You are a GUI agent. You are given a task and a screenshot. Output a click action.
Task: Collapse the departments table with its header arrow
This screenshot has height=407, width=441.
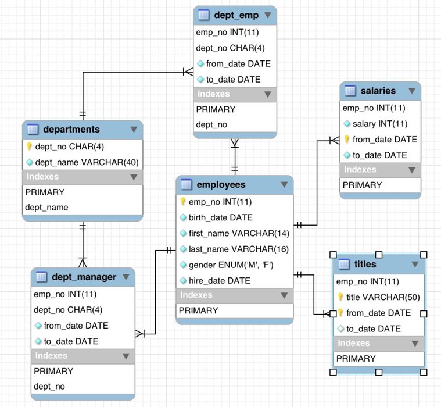point(134,129)
